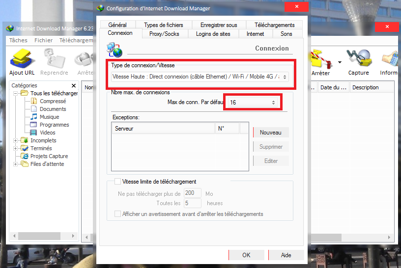Select the Connexion tab
Viewport: 401px width, 268px height.
click(120, 33)
